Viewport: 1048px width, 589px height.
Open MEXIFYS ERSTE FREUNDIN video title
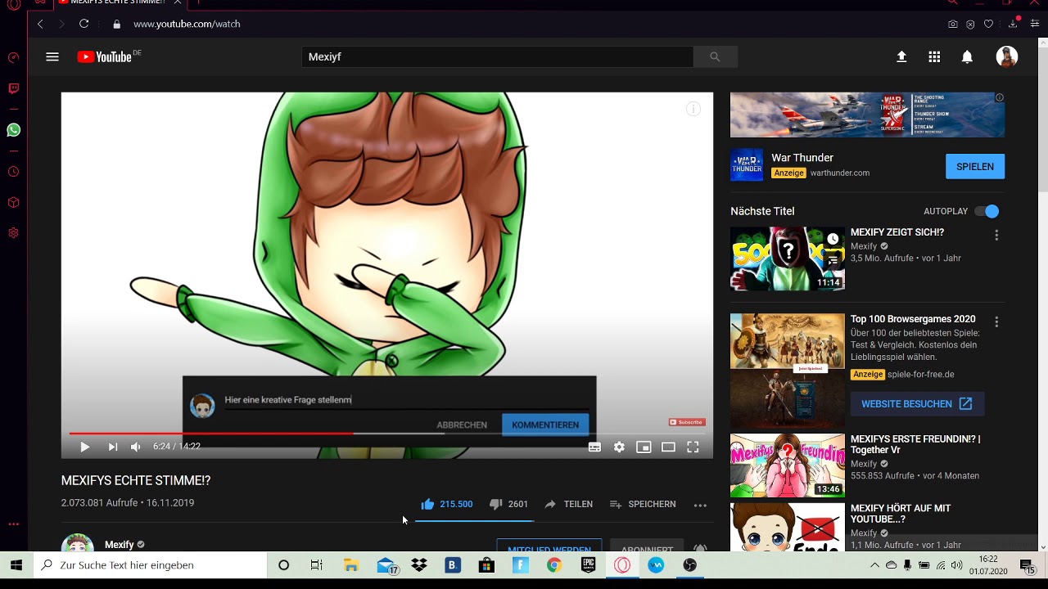(915, 444)
